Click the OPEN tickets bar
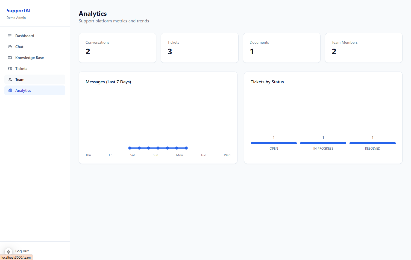This screenshot has height=260, width=411. 274,143
